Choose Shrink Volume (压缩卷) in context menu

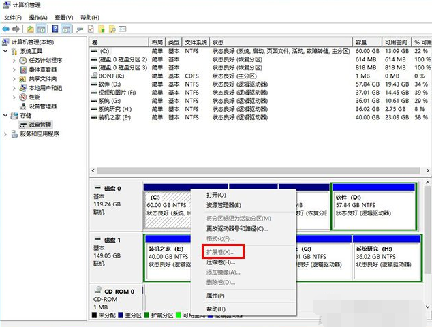(x=220, y=262)
